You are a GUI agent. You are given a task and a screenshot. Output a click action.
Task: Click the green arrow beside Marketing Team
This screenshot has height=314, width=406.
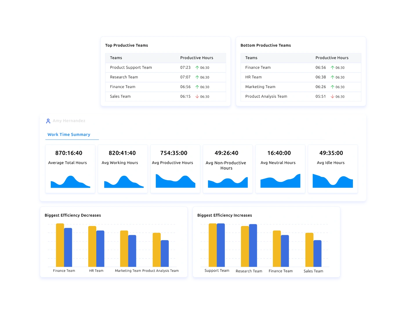(x=333, y=87)
